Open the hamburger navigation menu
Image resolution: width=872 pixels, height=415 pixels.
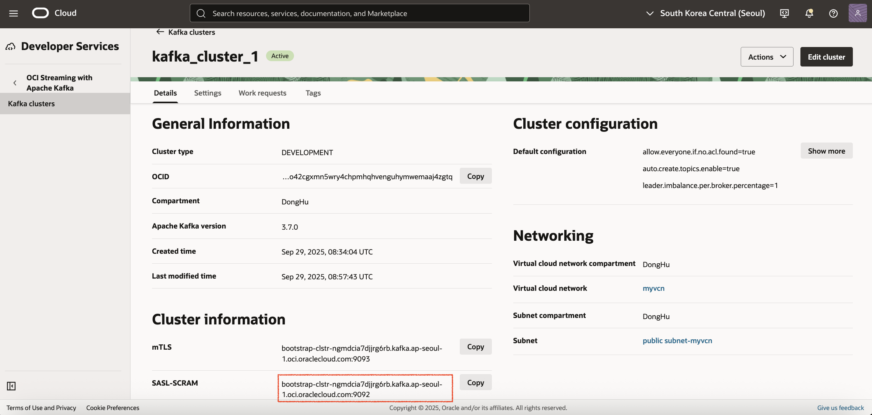coord(13,13)
